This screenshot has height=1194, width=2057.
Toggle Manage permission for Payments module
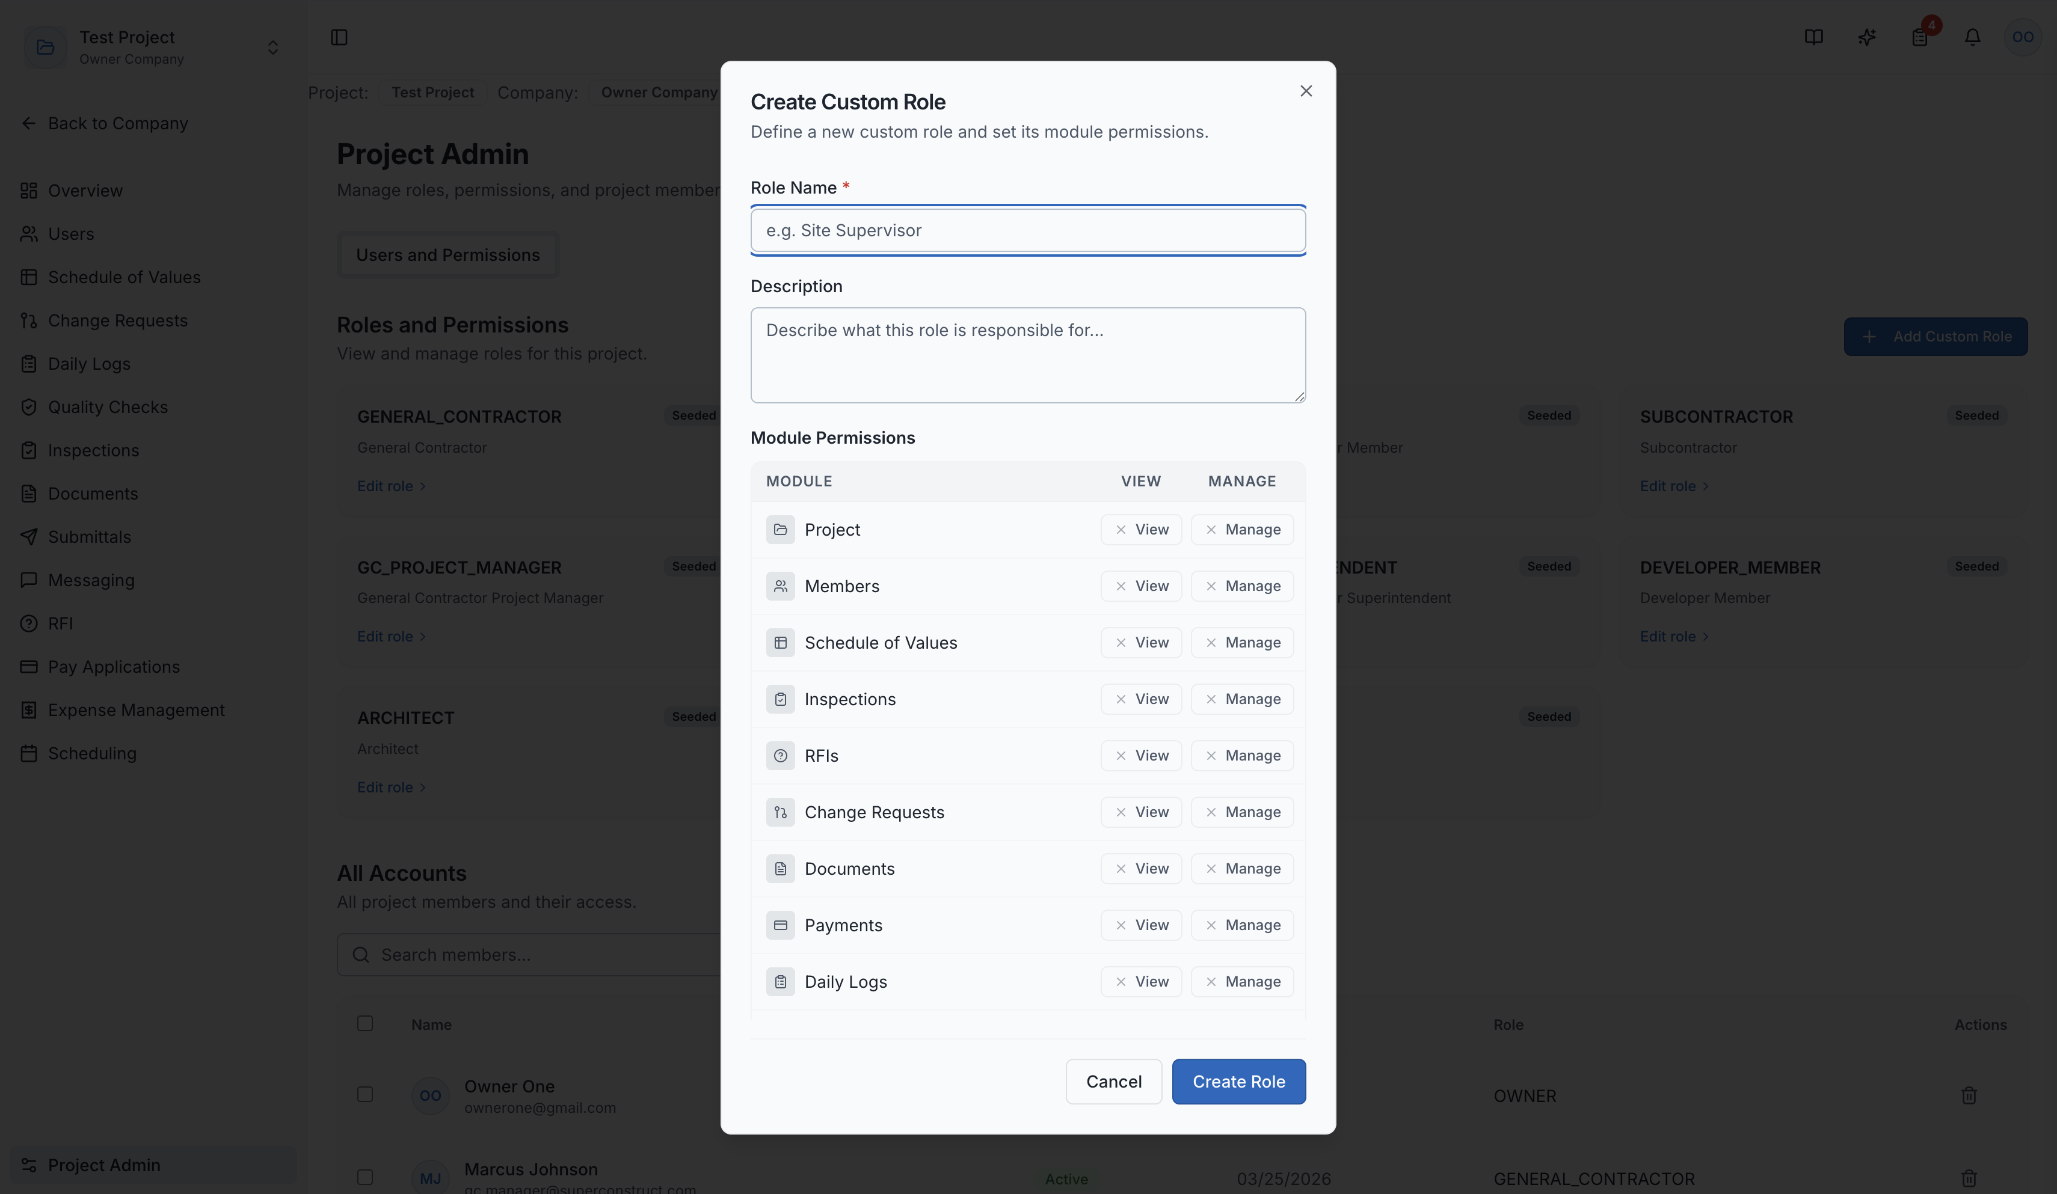[1241, 925]
